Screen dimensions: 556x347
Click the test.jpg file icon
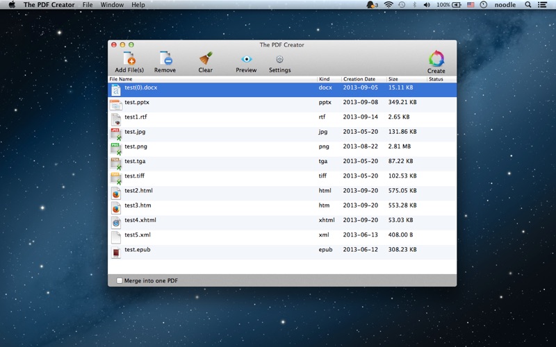point(115,134)
